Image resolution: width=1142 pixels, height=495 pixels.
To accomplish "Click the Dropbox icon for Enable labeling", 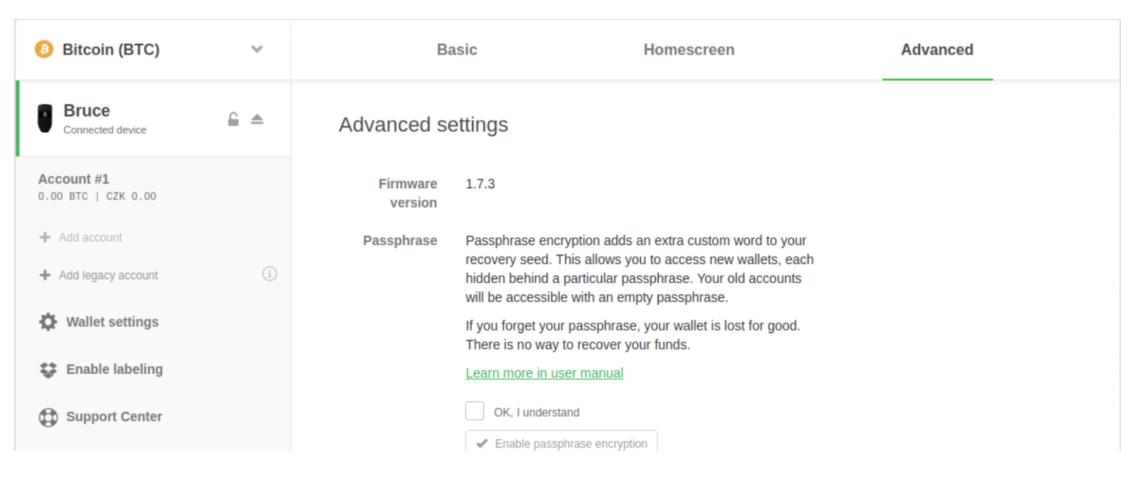I will pos(48,370).
